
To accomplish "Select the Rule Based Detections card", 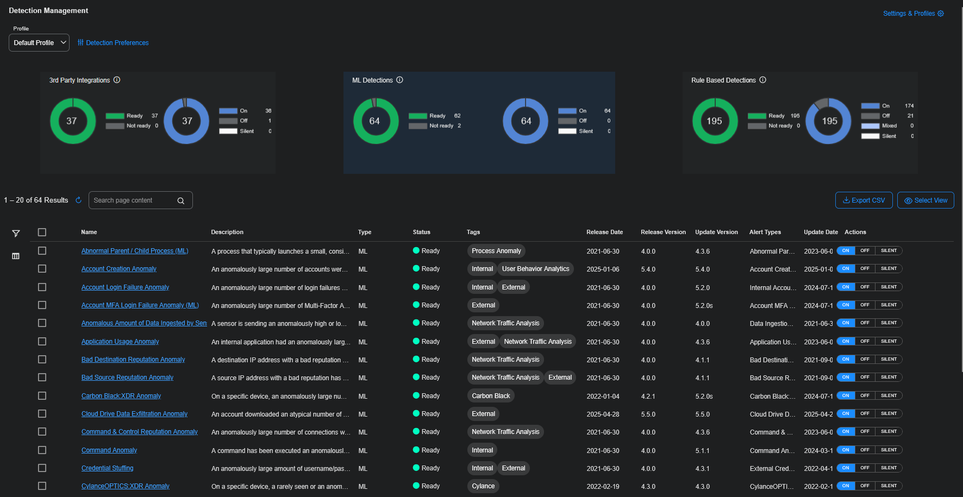I will point(800,123).
